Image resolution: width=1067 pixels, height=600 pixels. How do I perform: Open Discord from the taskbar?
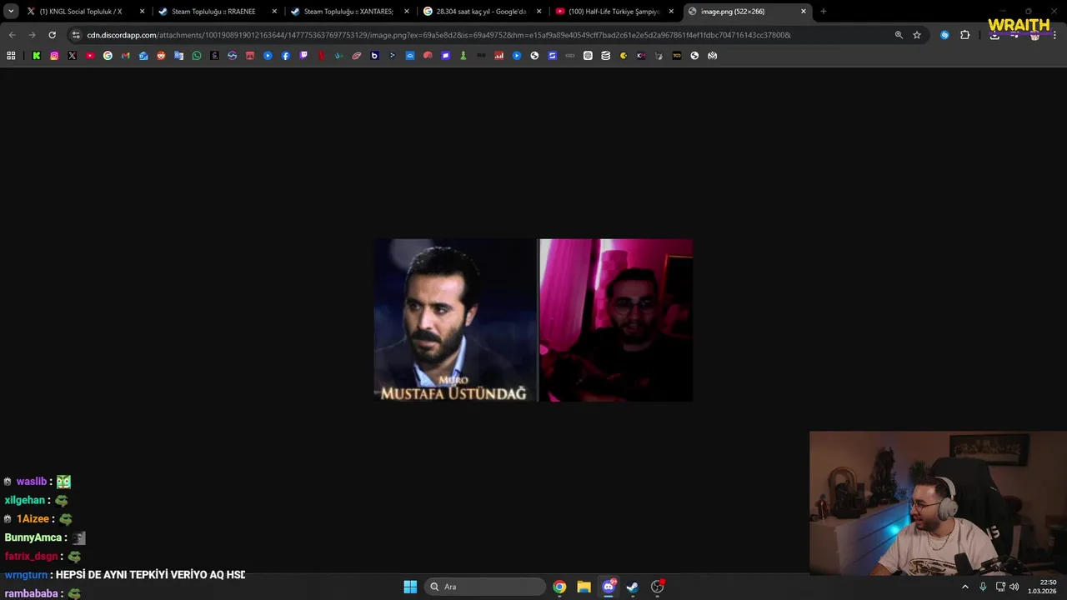click(609, 587)
